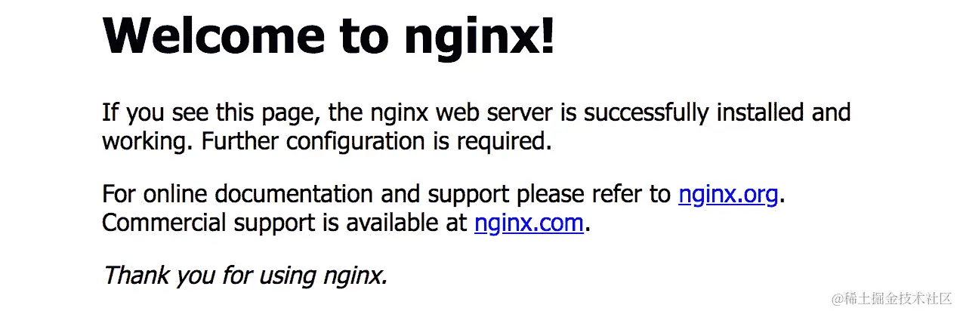Click the words "For online"
The width and height of the screenshot is (957, 311).
pos(155,195)
